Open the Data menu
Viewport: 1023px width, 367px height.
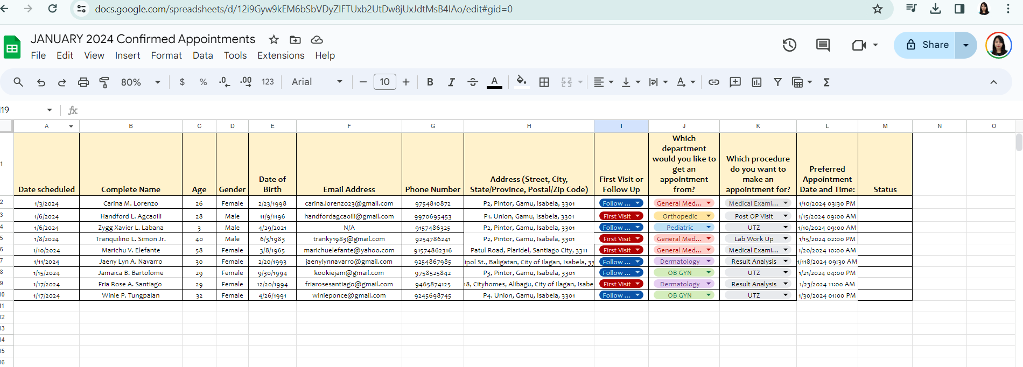(x=203, y=55)
